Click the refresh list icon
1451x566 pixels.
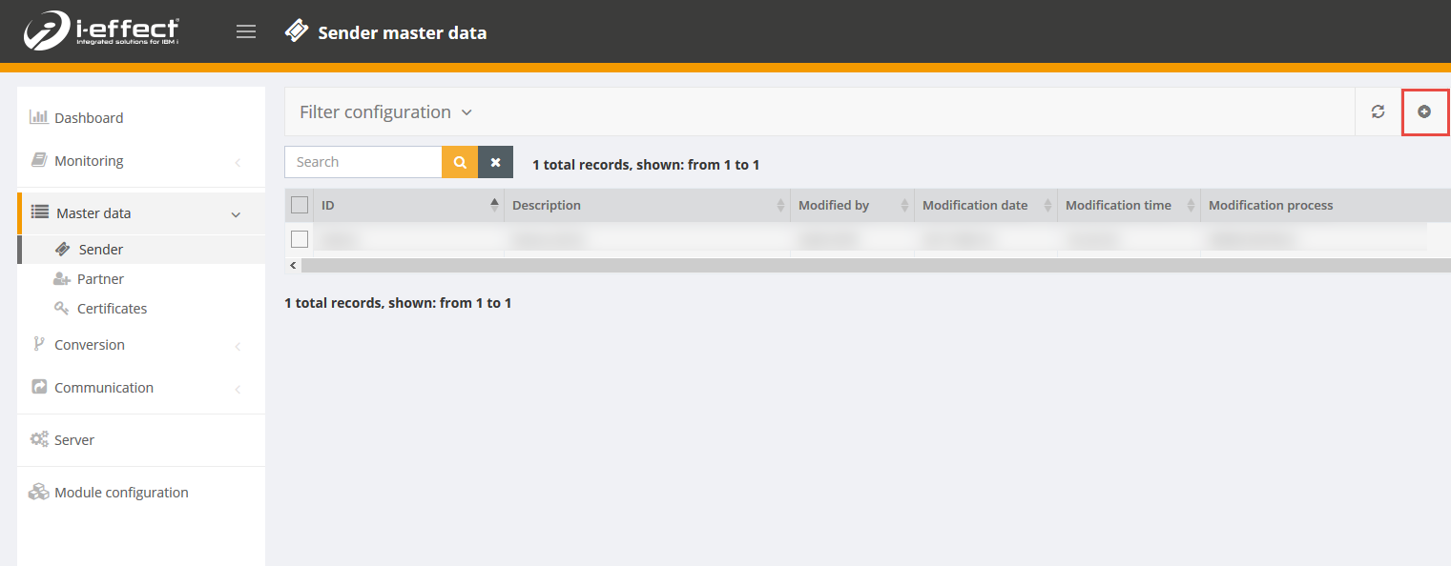point(1378,111)
